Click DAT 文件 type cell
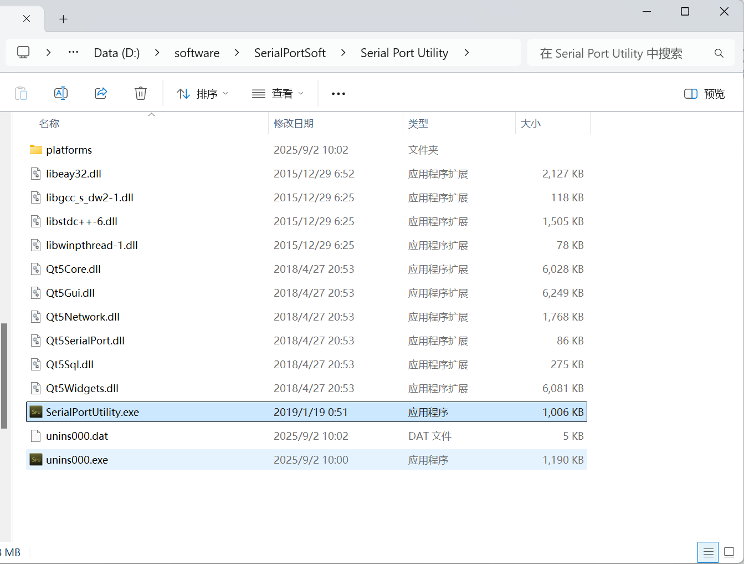Viewport: 744px width, 564px height. [430, 436]
